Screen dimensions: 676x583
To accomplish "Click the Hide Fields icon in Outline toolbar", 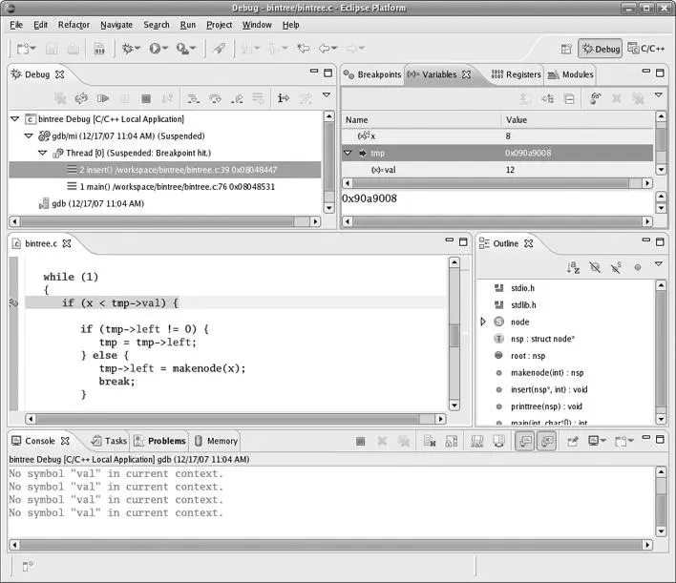I will pyautogui.click(x=595, y=268).
